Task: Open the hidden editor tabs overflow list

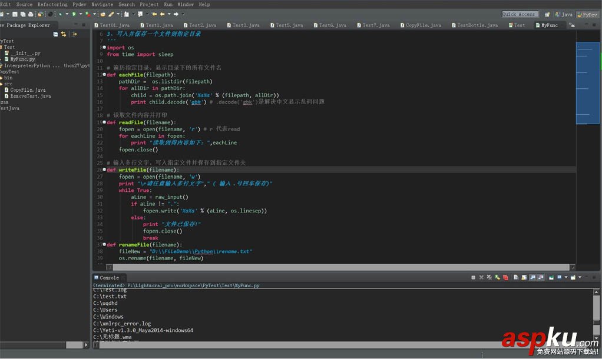Action: (x=571, y=25)
